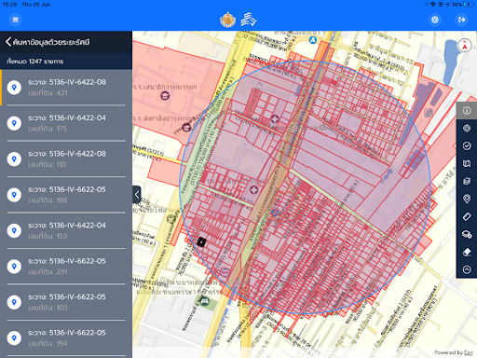Select result 5136-IV-6622-05 parcel 105

pos(66,302)
